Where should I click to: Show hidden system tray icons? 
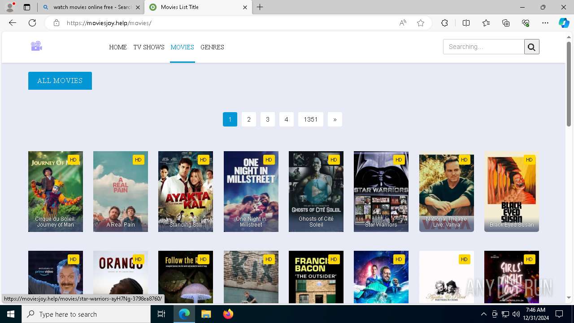point(483,314)
